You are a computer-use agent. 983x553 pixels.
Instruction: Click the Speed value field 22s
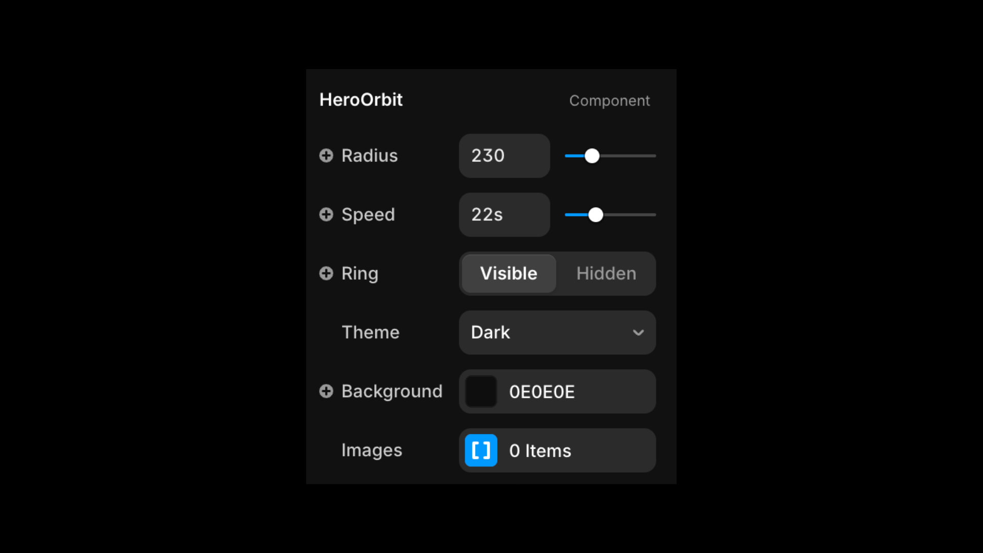(504, 215)
